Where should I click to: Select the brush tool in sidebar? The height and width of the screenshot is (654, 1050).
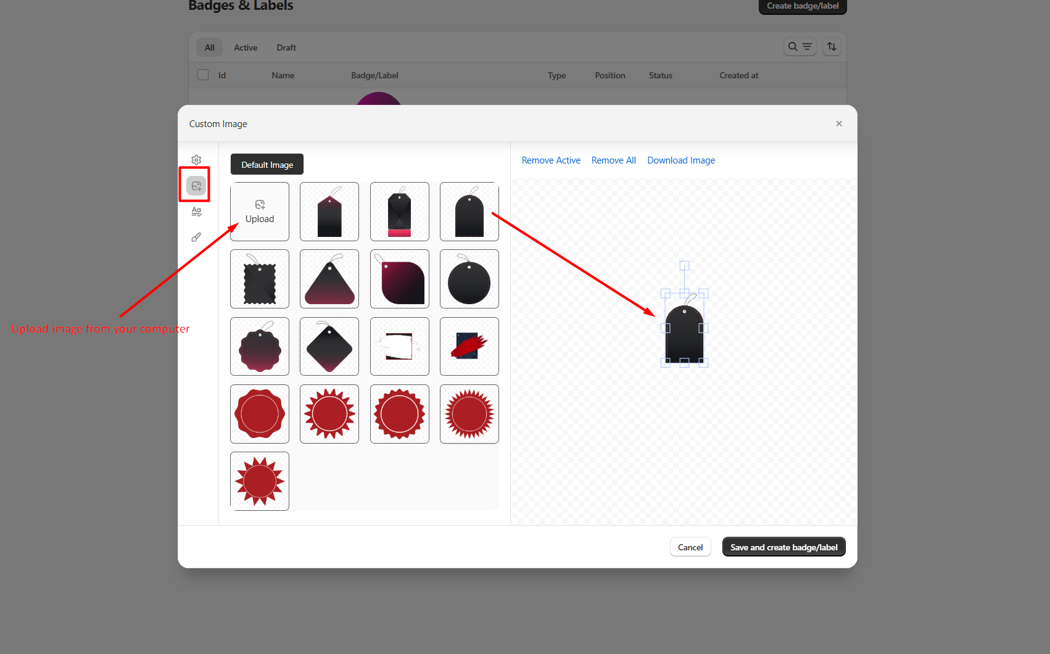196,238
